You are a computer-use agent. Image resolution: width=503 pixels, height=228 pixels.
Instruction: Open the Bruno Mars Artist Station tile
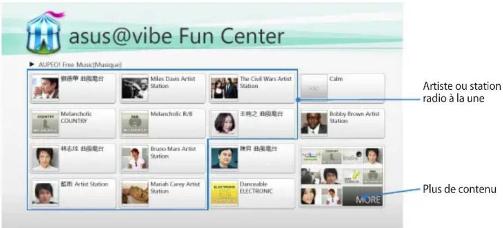163,158
